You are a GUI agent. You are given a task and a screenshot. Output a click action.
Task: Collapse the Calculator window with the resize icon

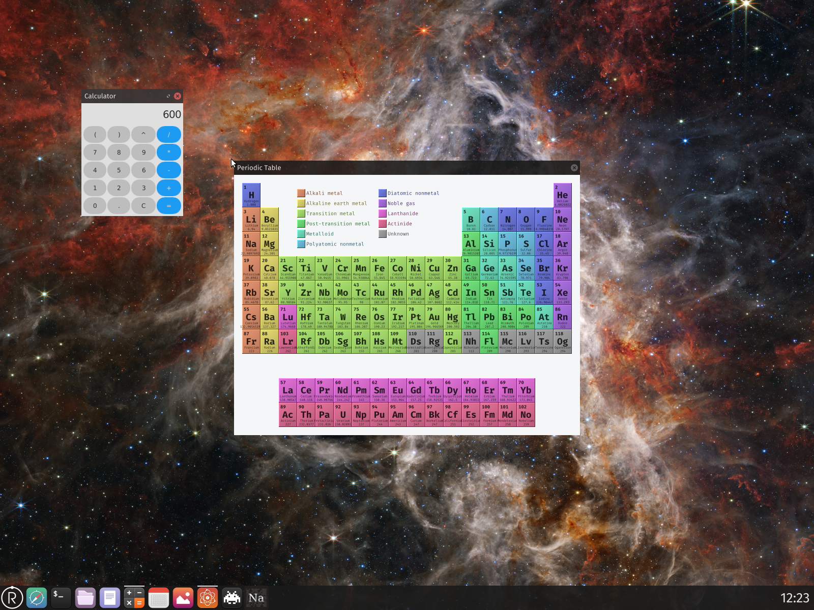click(x=168, y=96)
